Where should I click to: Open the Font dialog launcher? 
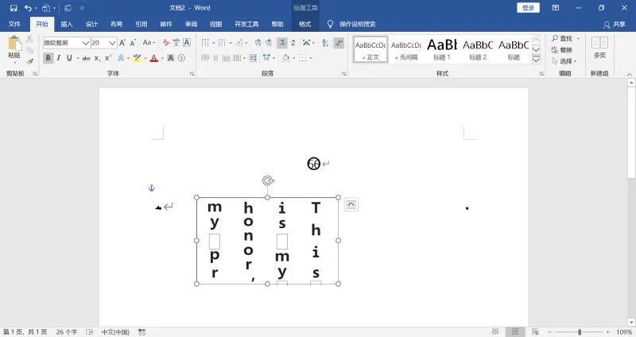point(192,73)
